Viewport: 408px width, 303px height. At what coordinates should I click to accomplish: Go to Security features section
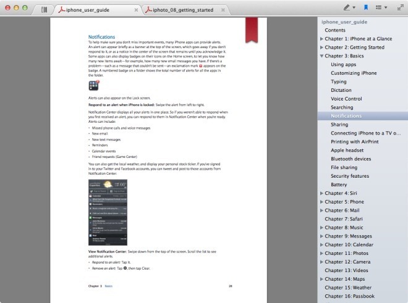pyautogui.click(x=350, y=176)
